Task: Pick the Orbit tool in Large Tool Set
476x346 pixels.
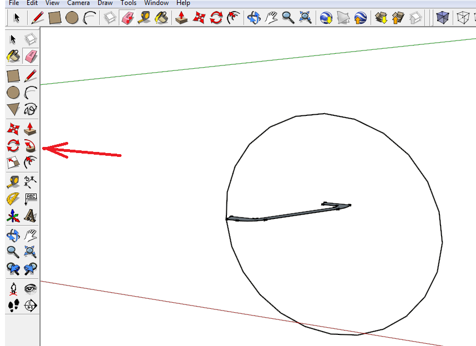Action: pyautogui.click(x=13, y=235)
